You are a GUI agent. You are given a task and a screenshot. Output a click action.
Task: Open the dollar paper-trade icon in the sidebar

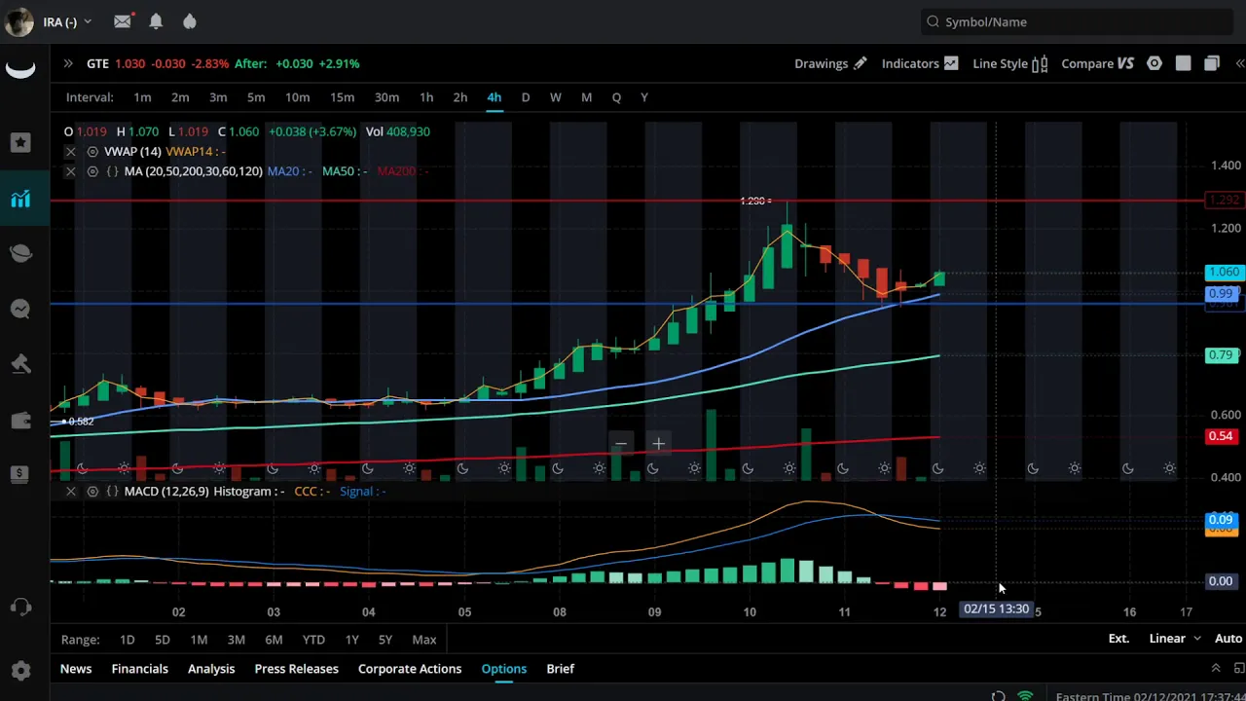tap(20, 474)
